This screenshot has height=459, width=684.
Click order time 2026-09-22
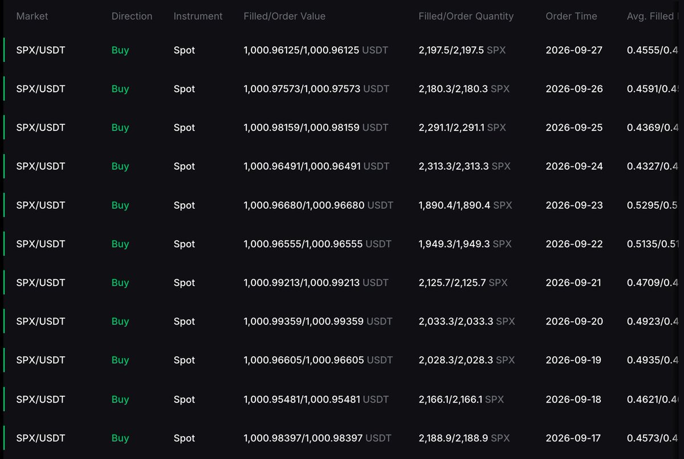pyautogui.click(x=574, y=244)
